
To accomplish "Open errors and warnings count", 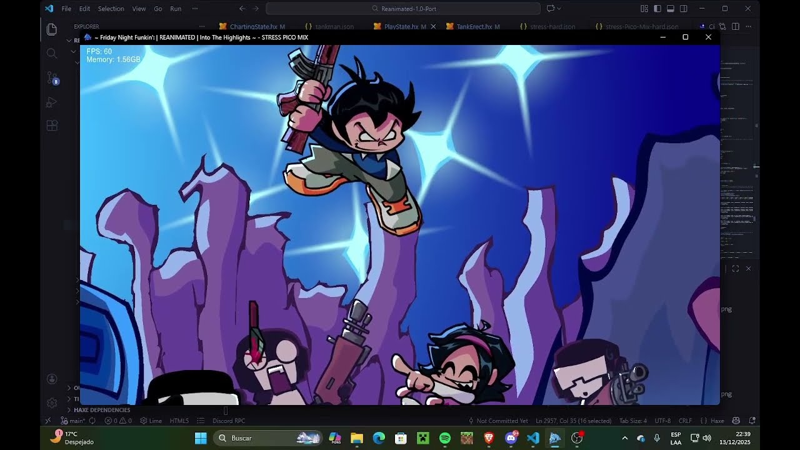I will click(117, 421).
